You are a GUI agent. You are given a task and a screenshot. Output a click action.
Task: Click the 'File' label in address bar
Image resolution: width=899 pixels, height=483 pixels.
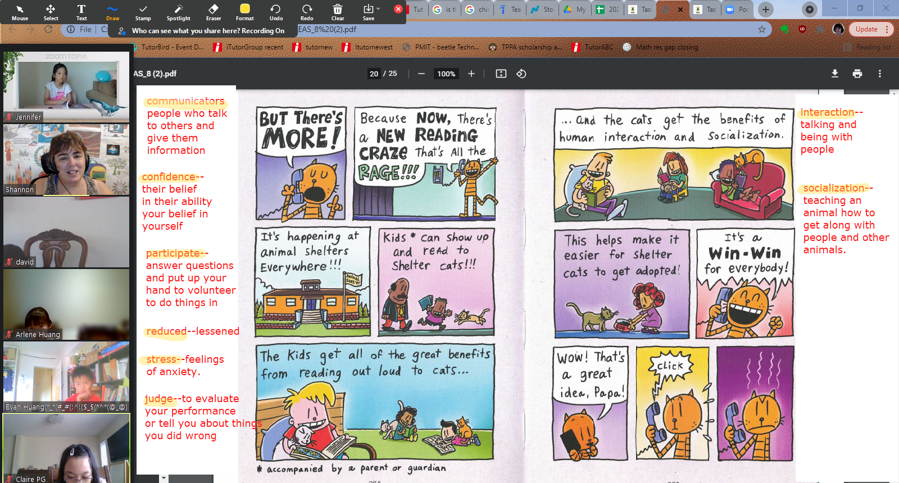pyautogui.click(x=85, y=29)
